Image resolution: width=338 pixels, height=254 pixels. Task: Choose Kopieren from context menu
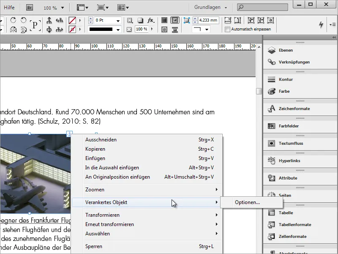click(x=147, y=149)
